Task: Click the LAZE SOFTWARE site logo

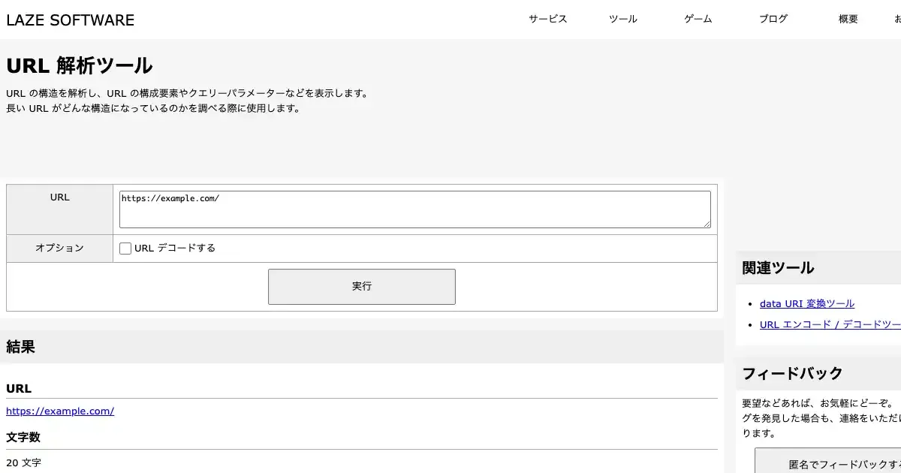Action: (x=71, y=20)
